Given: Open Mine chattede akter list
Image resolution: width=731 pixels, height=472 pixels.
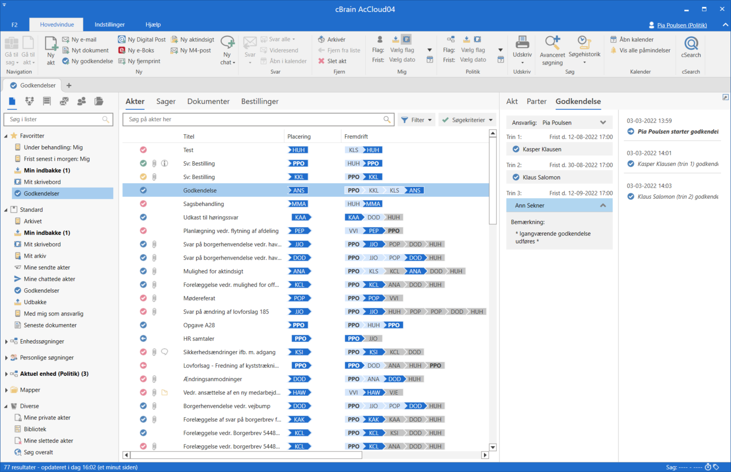Looking at the screenshot, I should pyautogui.click(x=50, y=279).
